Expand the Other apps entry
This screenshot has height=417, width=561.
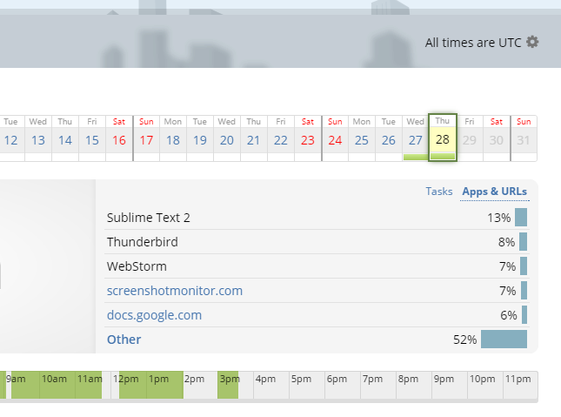[x=124, y=340]
